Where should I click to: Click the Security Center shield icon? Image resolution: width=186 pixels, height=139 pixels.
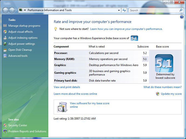pyautogui.click(x=5, y=125)
